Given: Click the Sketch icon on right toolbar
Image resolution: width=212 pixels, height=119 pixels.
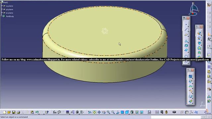Looking at the screenshot, I should [209, 47].
